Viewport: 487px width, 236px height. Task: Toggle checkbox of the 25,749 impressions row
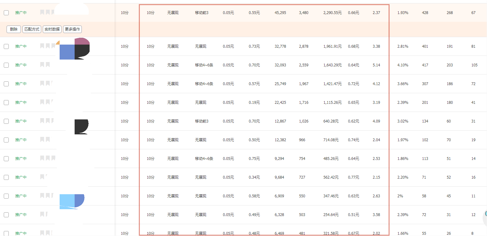[x=6, y=84]
